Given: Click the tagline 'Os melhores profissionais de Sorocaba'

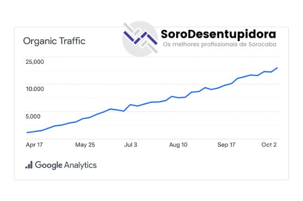Looking at the screenshot, I should click(219, 45).
